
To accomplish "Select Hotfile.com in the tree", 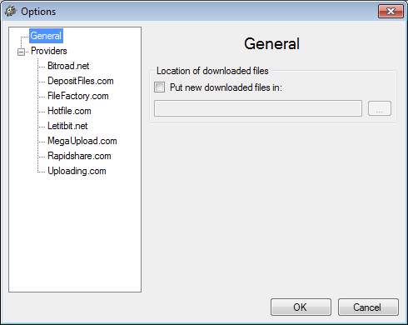I will pyautogui.click(x=69, y=111).
